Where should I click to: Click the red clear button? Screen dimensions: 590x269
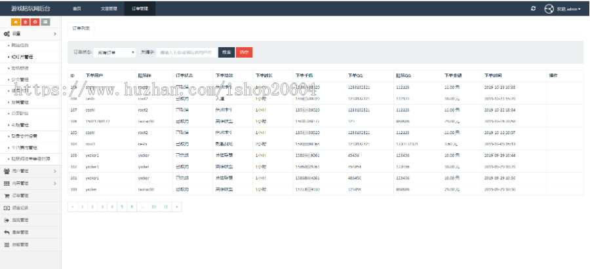pos(244,52)
